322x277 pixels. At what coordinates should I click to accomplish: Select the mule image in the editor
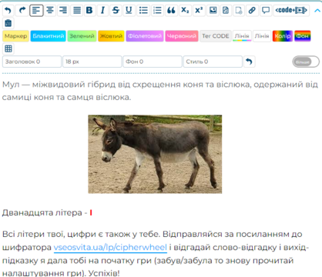coord(155,154)
